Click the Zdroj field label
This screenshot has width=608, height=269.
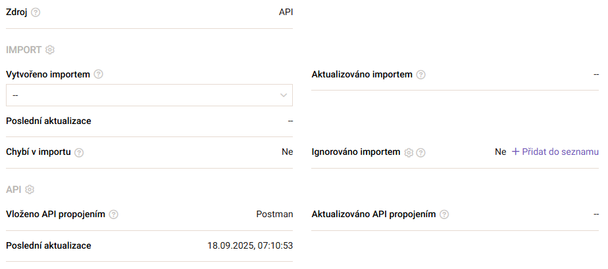pyautogui.click(x=16, y=12)
